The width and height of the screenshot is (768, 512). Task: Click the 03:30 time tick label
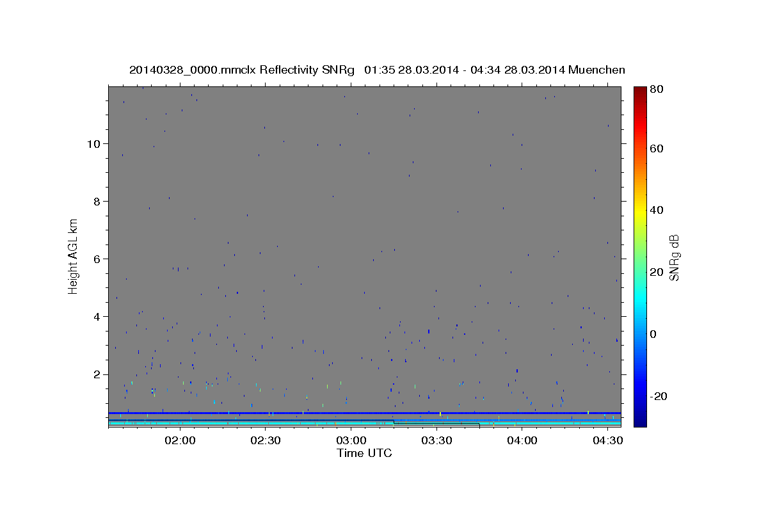[x=436, y=440]
